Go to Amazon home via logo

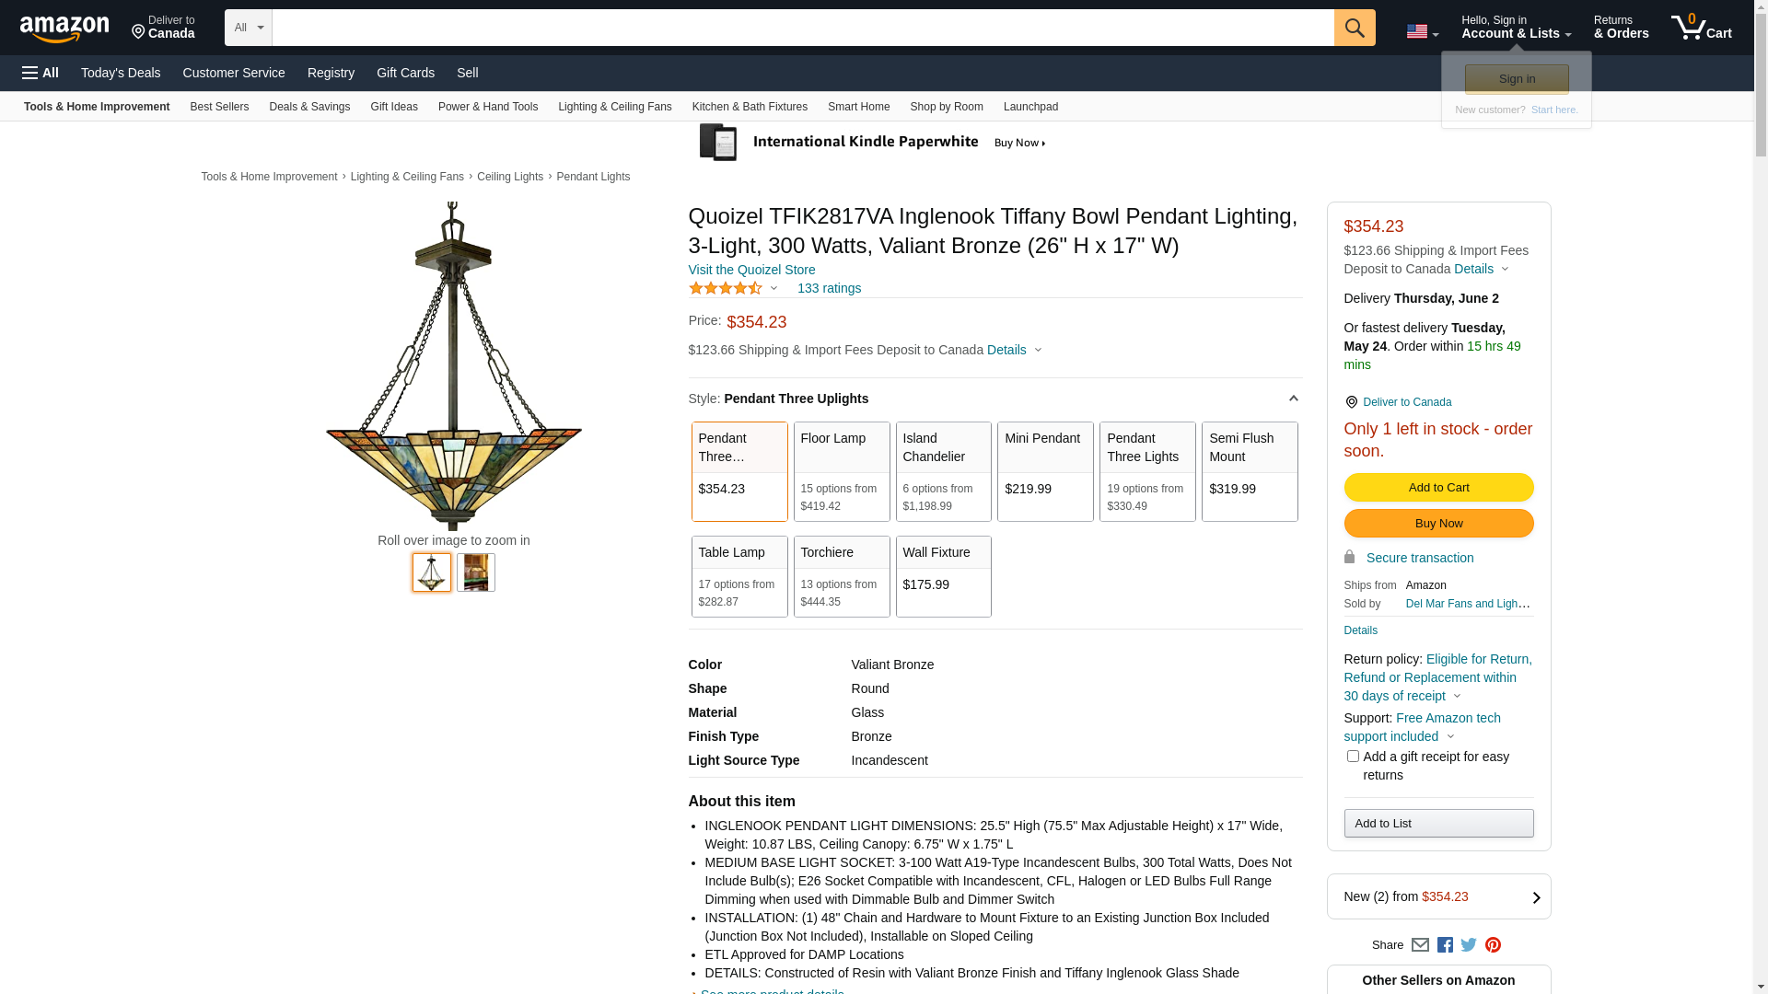(x=64, y=29)
